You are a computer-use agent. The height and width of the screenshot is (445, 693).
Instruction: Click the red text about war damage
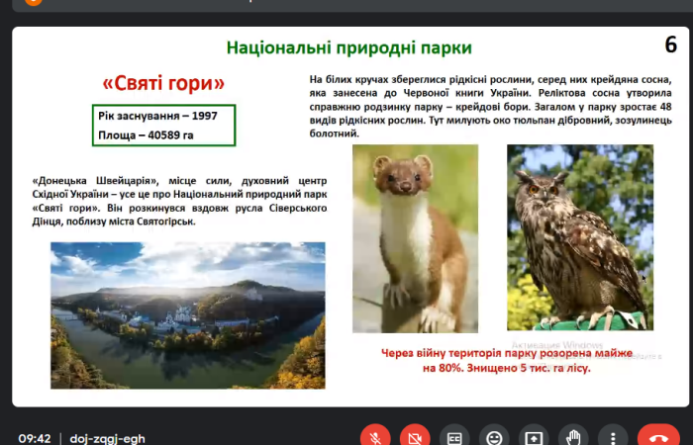505,360
